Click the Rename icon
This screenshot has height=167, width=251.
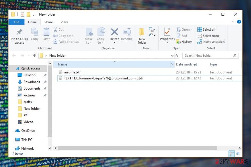127,32
